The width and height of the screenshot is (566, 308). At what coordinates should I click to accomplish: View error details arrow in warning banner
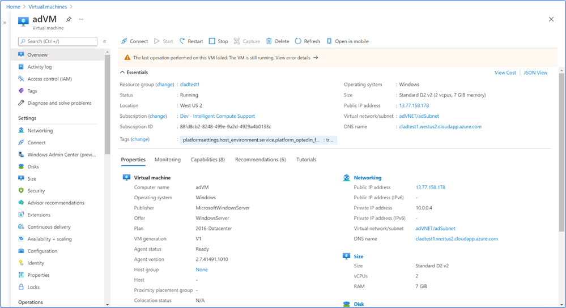[316, 58]
